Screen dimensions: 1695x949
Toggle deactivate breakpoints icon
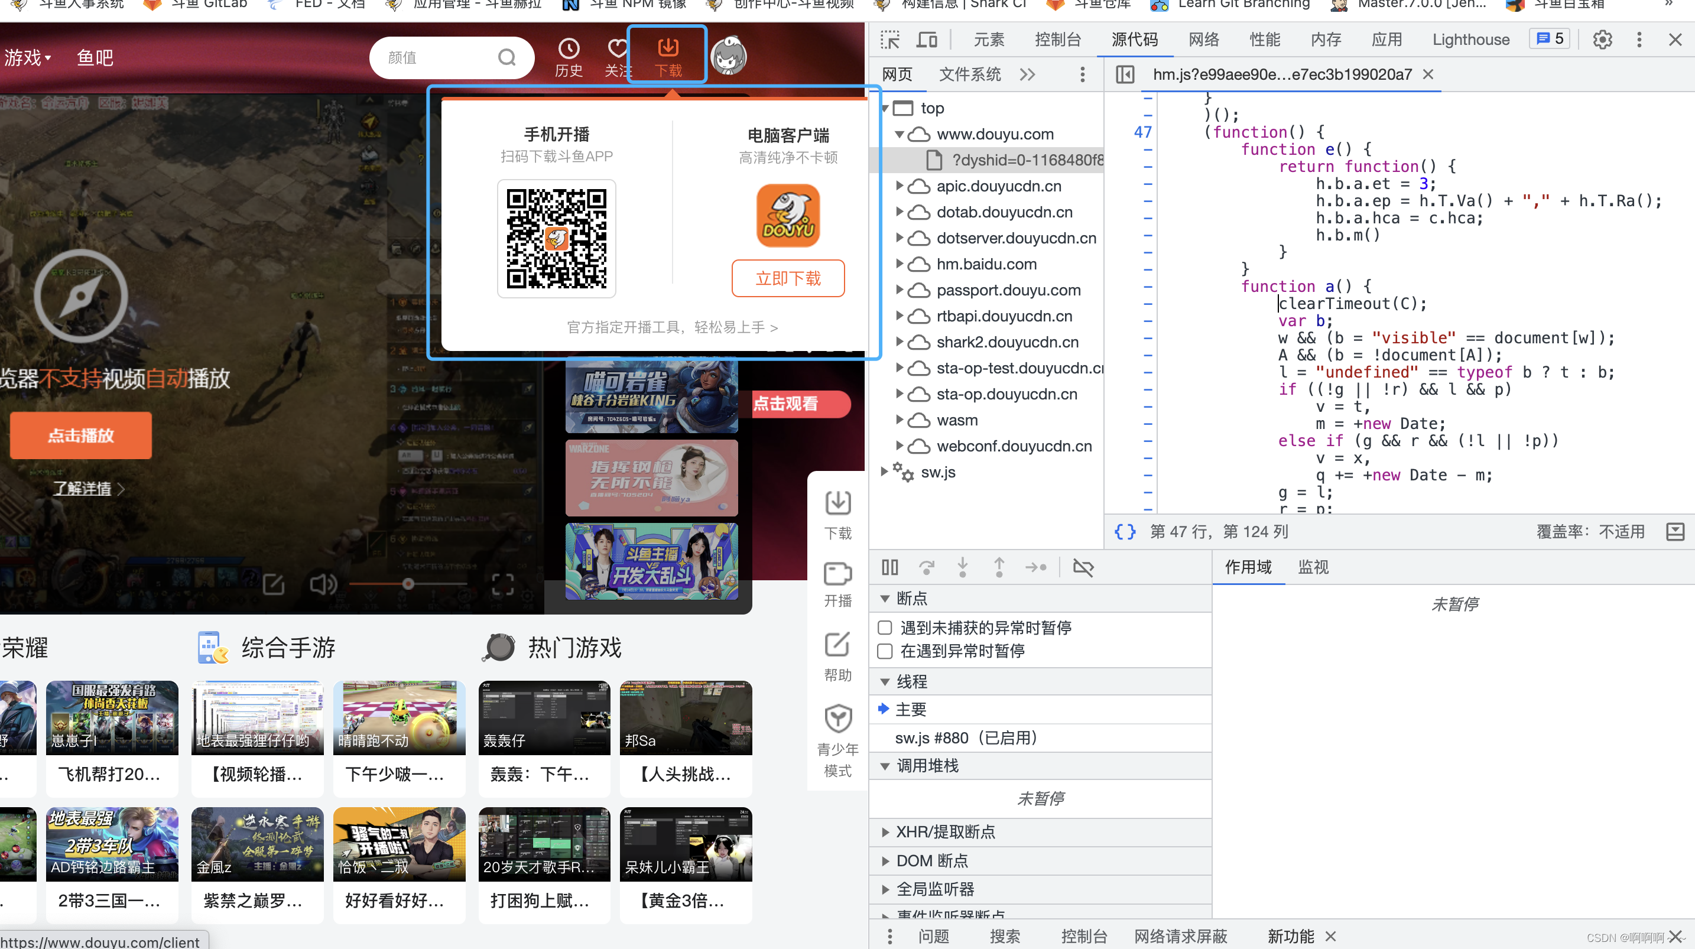coord(1083,567)
